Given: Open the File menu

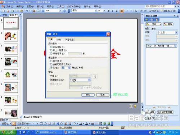Looking at the screenshot, I should (x=9, y=6).
